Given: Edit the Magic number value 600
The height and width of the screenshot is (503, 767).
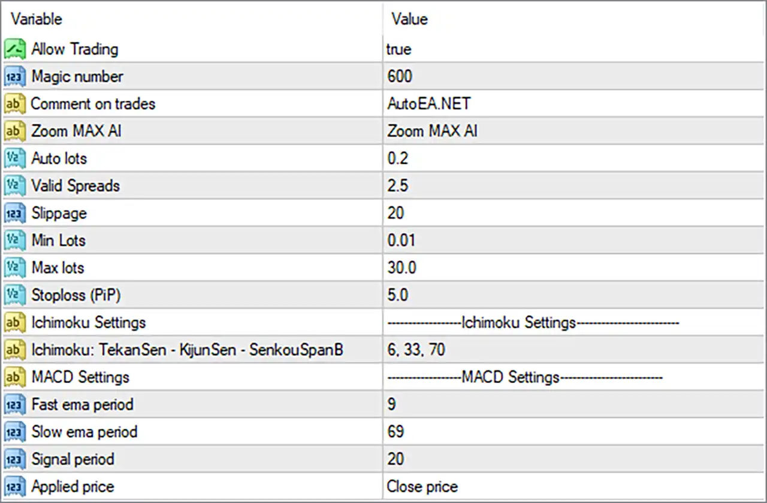Looking at the screenshot, I should click(x=400, y=77).
